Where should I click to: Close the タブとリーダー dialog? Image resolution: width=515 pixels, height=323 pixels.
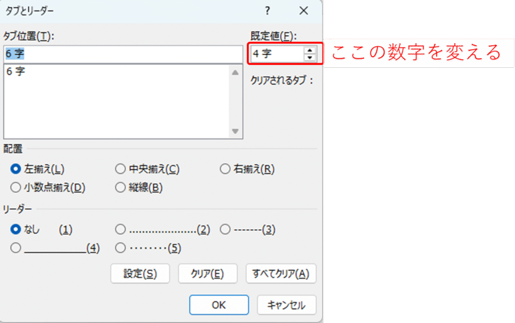pyautogui.click(x=303, y=11)
